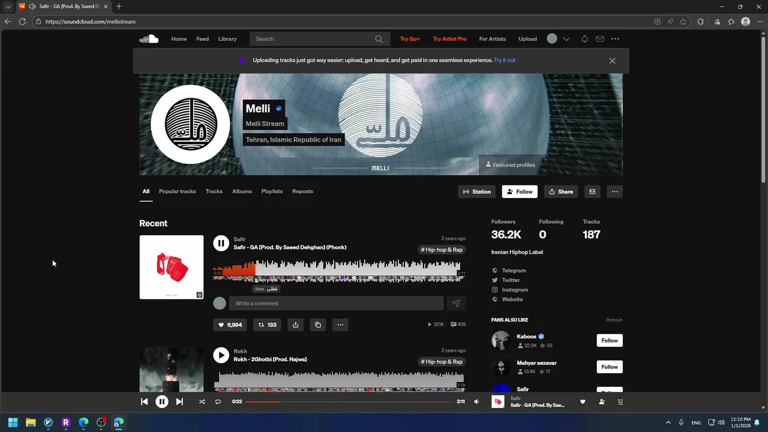Click the user avatar in header
Screen dimensions: 768x432
tap(552, 39)
